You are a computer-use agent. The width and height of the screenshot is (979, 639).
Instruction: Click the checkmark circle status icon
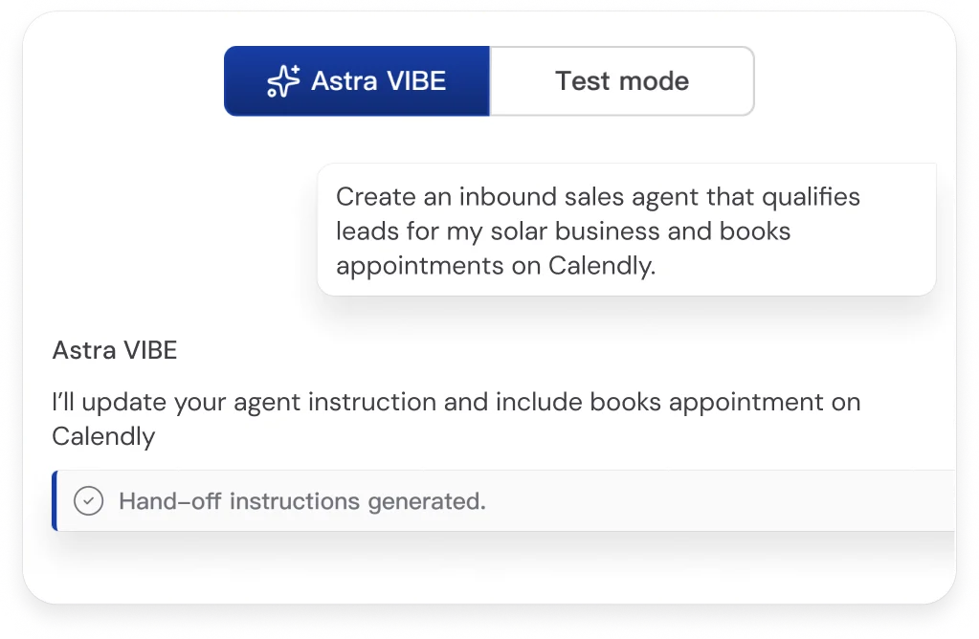[88, 500]
